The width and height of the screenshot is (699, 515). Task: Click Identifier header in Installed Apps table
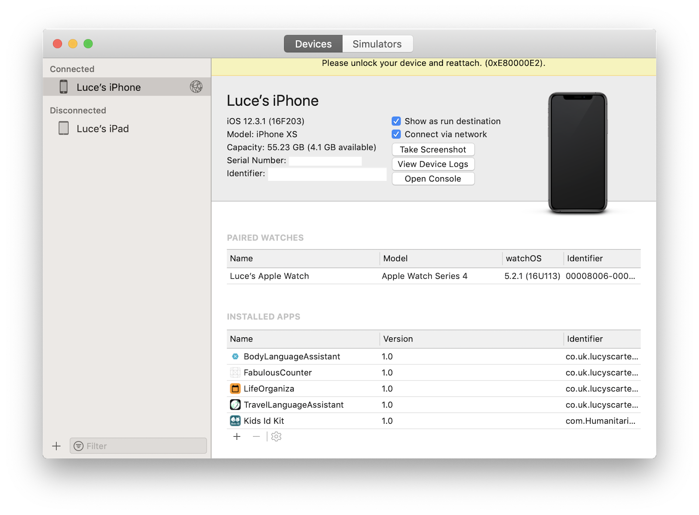coord(602,339)
